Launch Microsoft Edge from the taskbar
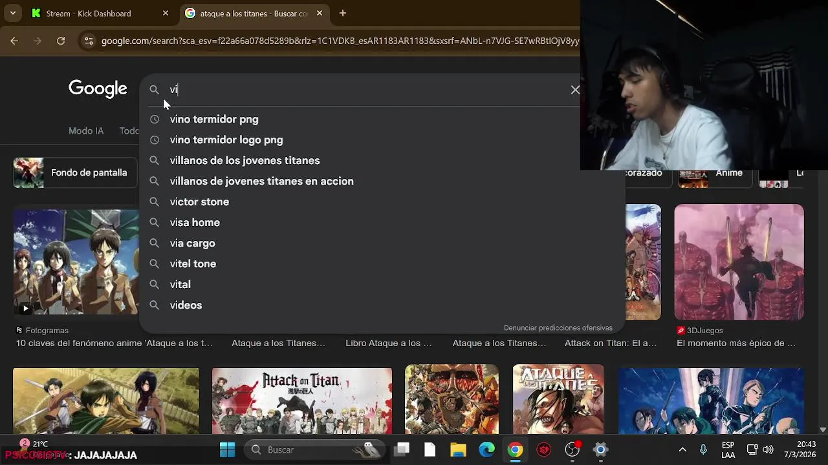Viewport: 828px width, 465px height. [x=486, y=449]
